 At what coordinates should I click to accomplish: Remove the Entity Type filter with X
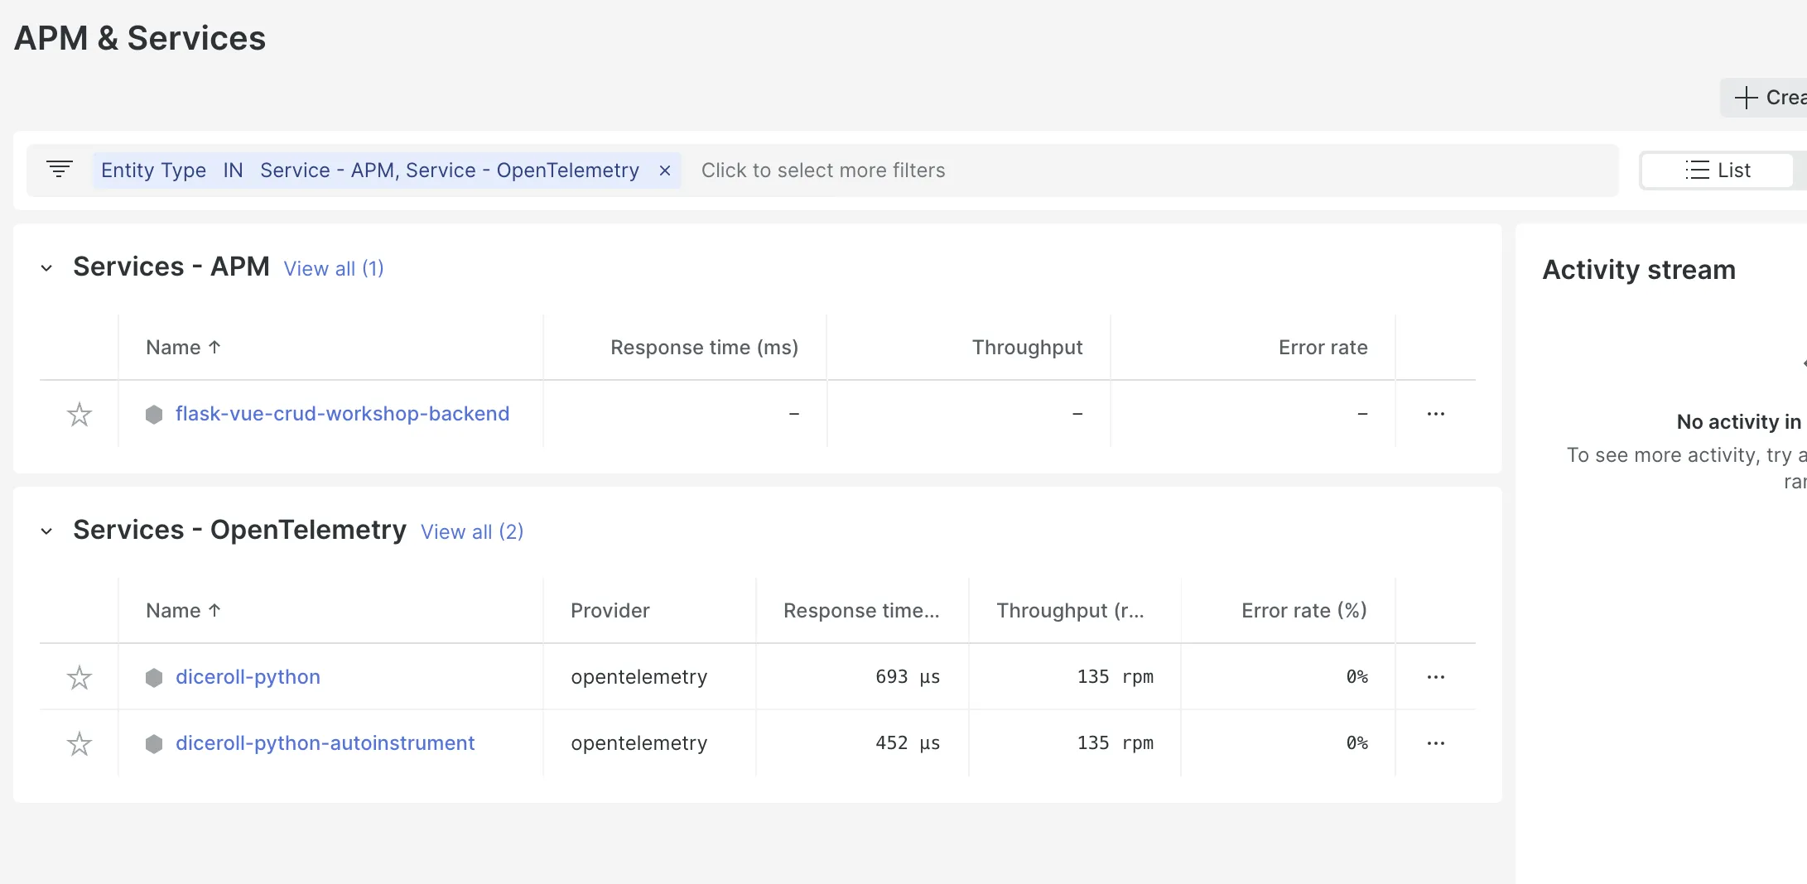[x=664, y=171]
